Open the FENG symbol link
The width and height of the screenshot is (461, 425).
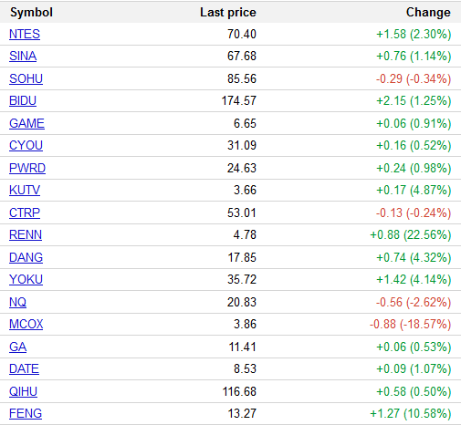(26, 413)
